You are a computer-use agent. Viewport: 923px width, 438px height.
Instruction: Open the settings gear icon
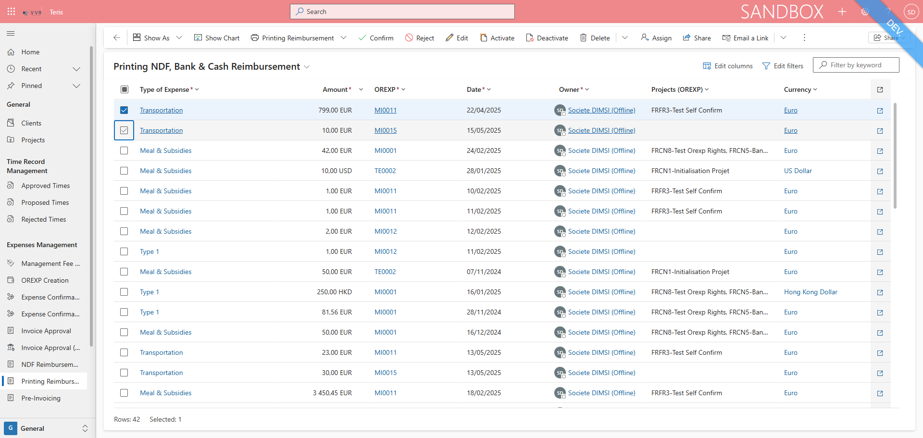pos(865,12)
